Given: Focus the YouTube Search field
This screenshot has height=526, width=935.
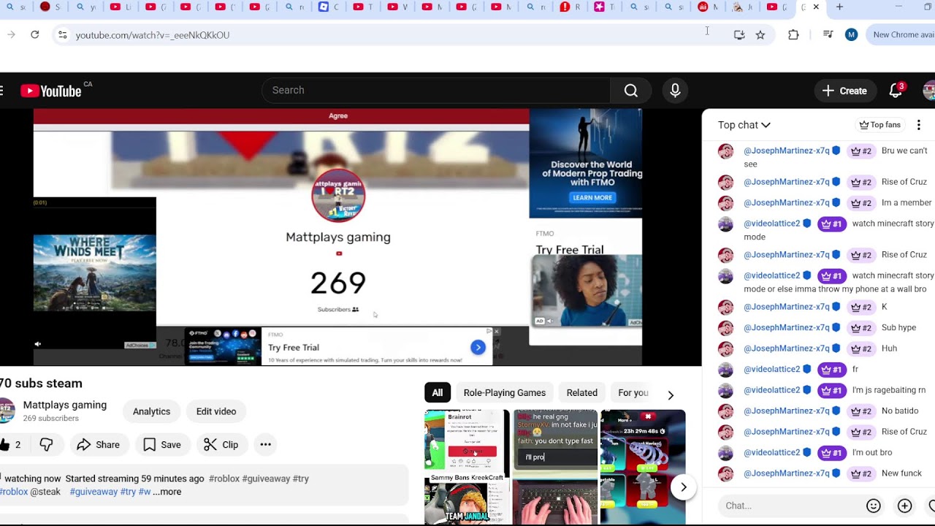Looking at the screenshot, I should click(436, 91).
